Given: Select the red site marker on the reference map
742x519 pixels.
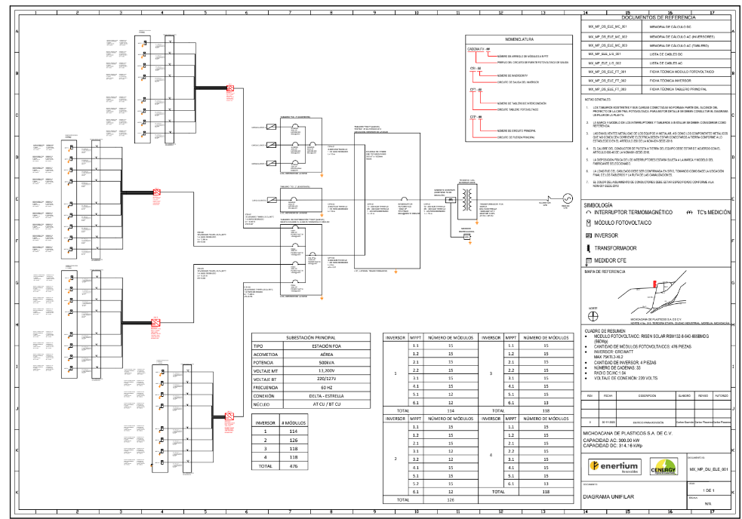Looking at the screenshot, I should point(654,284).
